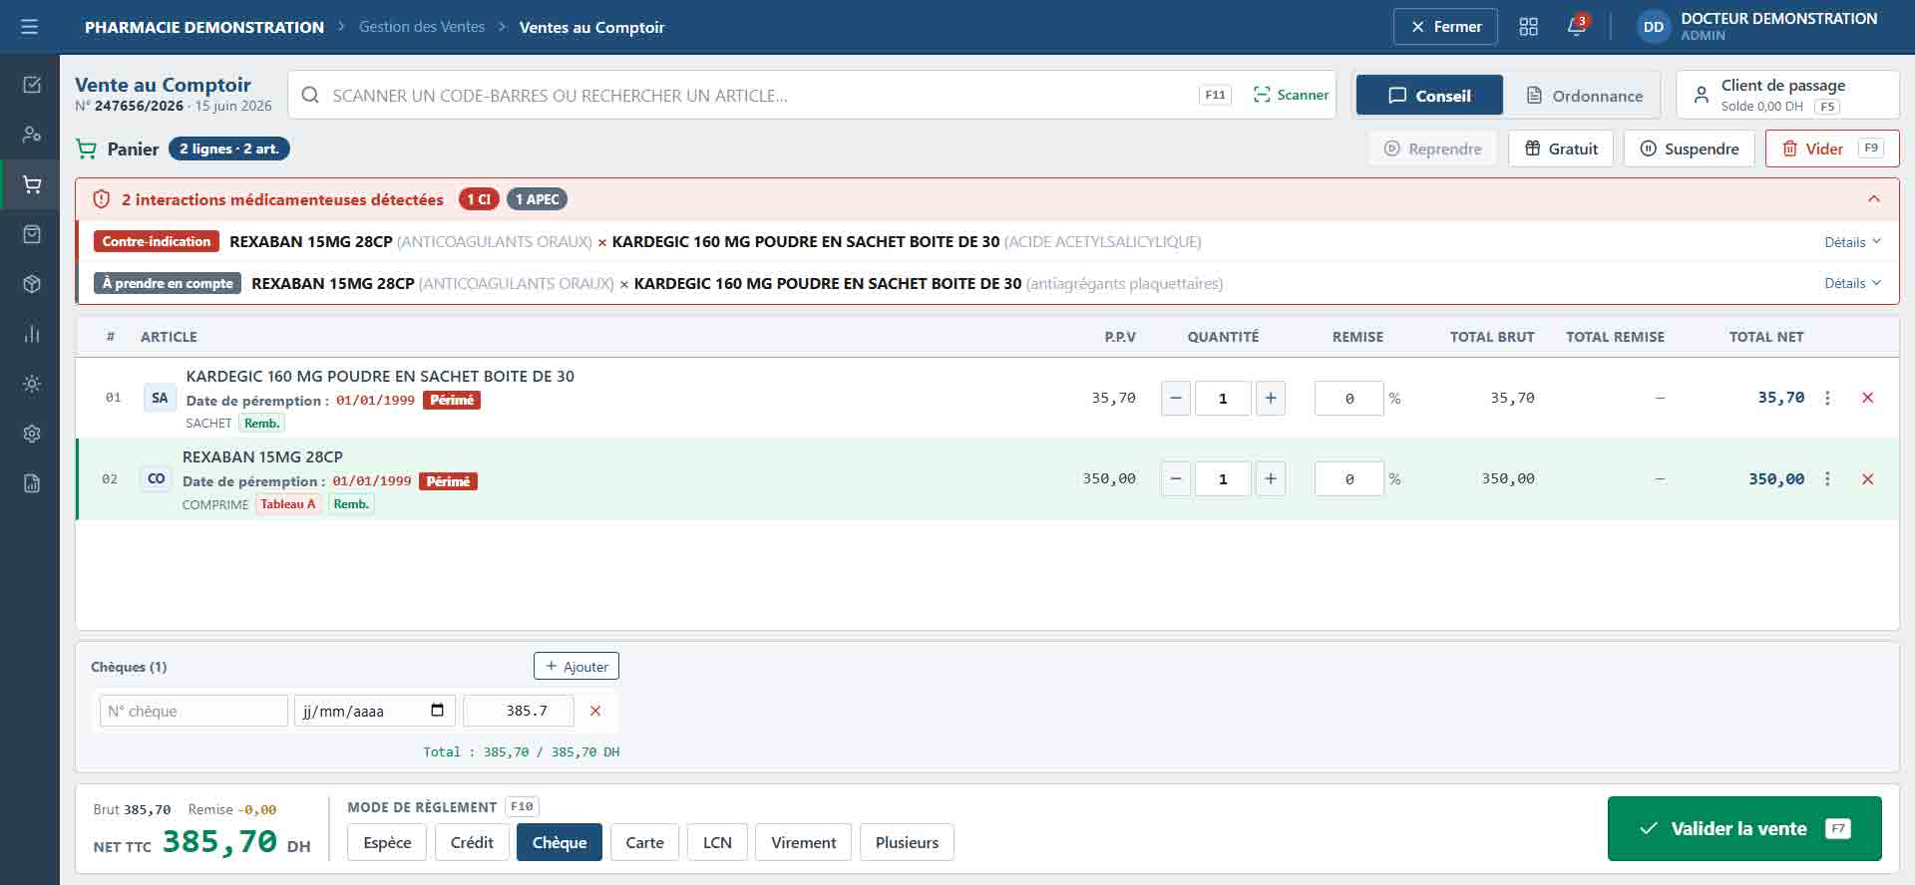This screenshot has width=1915, height=885.
Task: Edit the REXABAN remise percent field
Action: (x=1349, y=478)
